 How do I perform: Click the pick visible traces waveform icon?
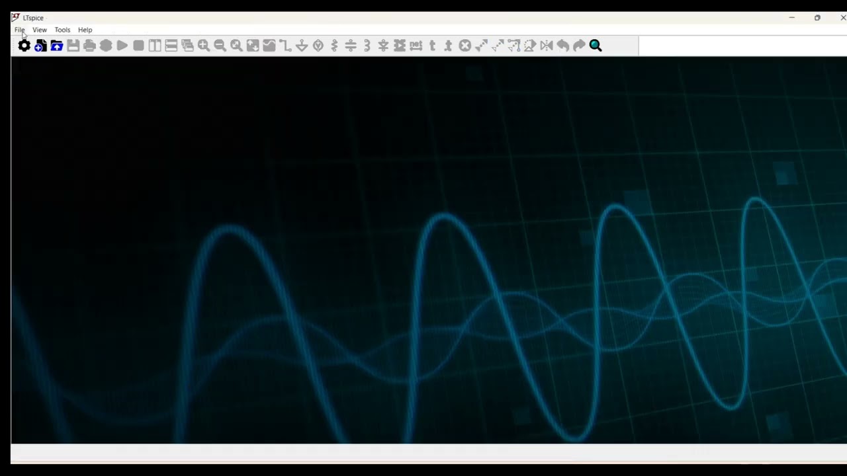click(269, 46)
